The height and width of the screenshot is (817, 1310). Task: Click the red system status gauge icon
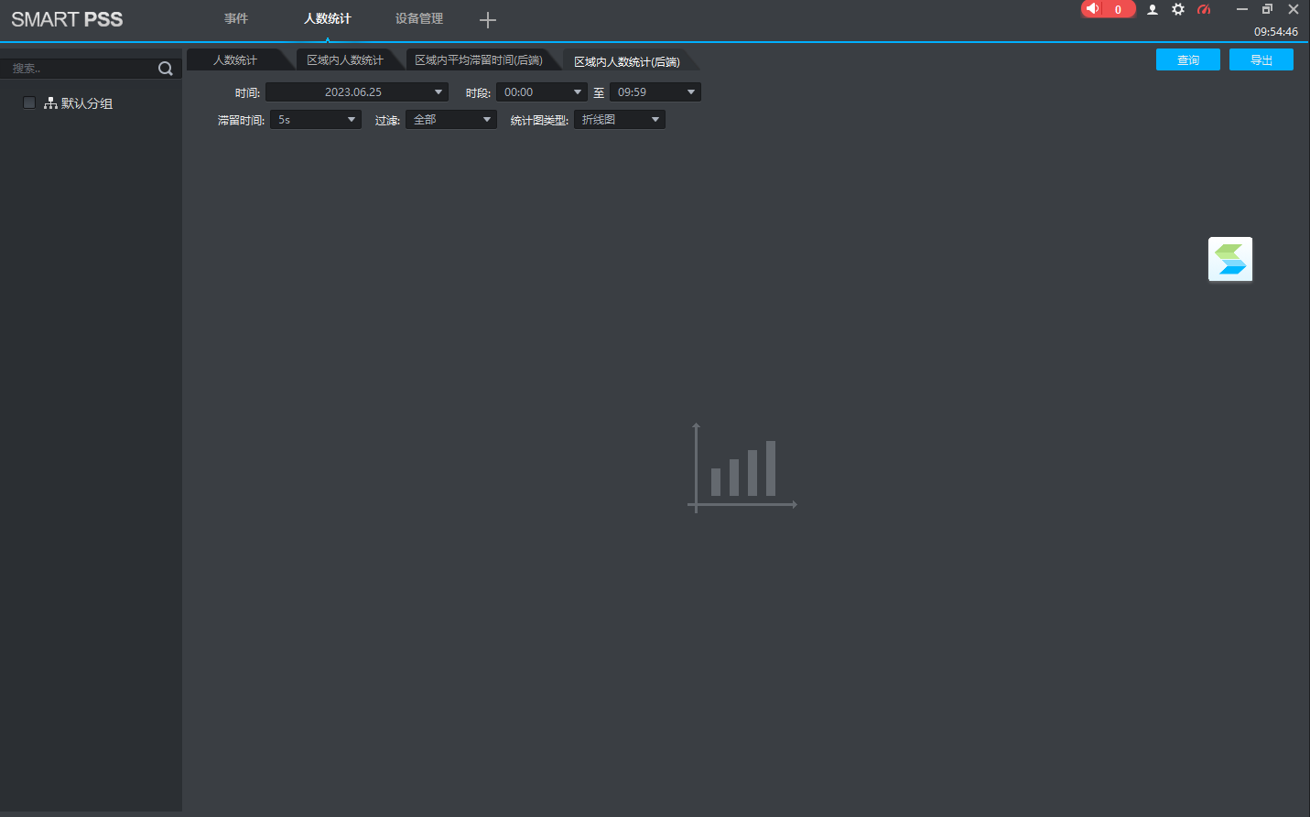point(1204,10)
